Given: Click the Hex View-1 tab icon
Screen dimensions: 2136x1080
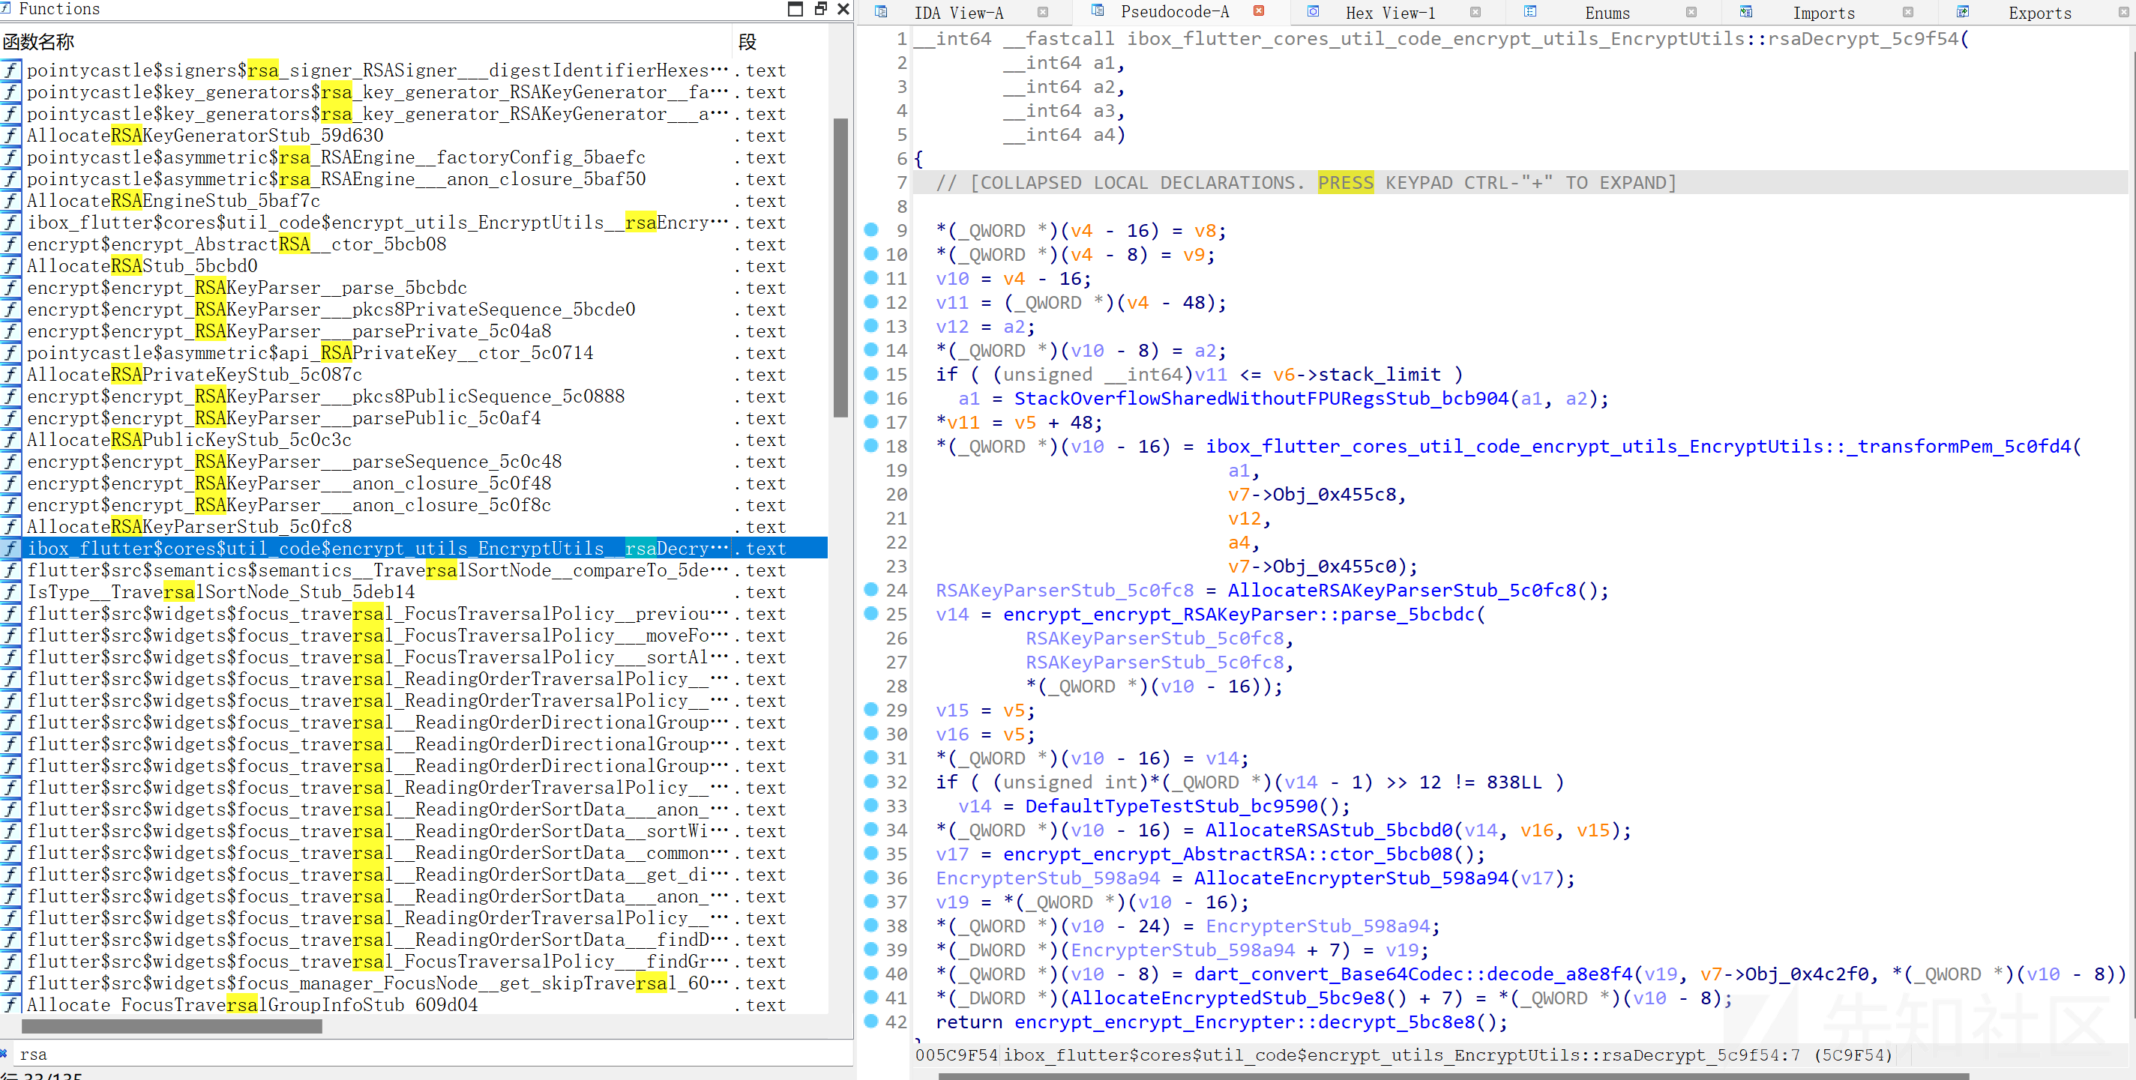Looking at the screenshot, I should coord(1314,11).
